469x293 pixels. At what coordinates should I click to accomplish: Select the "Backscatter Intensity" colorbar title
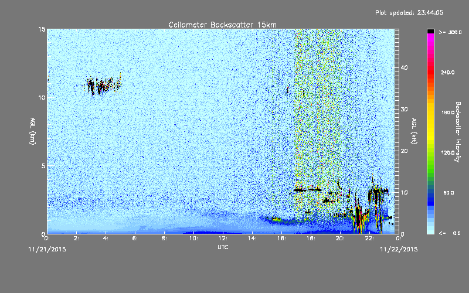[458, 132]
